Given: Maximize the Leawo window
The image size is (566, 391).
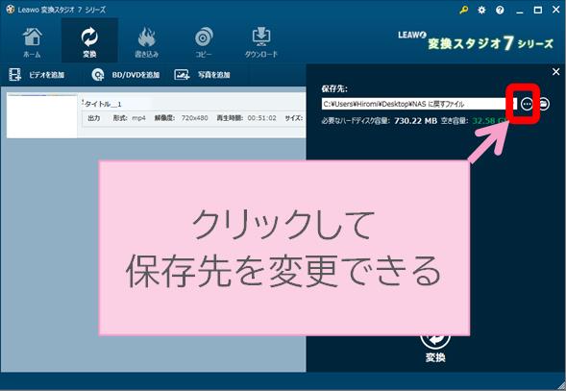Looking at the screenshot, I should pos(538,11).
